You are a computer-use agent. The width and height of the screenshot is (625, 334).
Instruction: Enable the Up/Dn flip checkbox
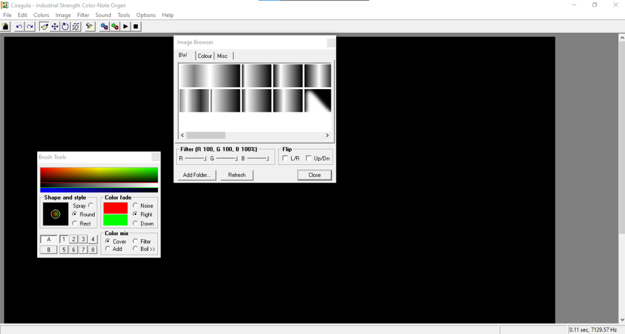pyautogui.click(x=309, y=159)
